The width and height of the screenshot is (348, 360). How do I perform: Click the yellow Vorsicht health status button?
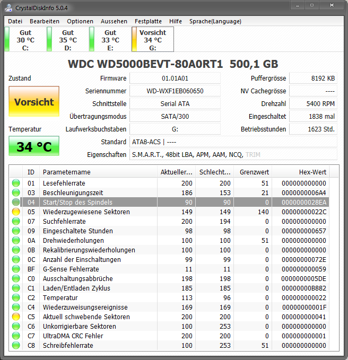point(34,101)
